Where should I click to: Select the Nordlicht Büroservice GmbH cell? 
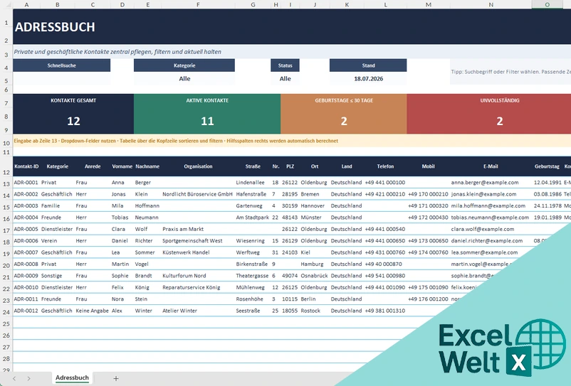pyautogui.click(x=198, y=194)
